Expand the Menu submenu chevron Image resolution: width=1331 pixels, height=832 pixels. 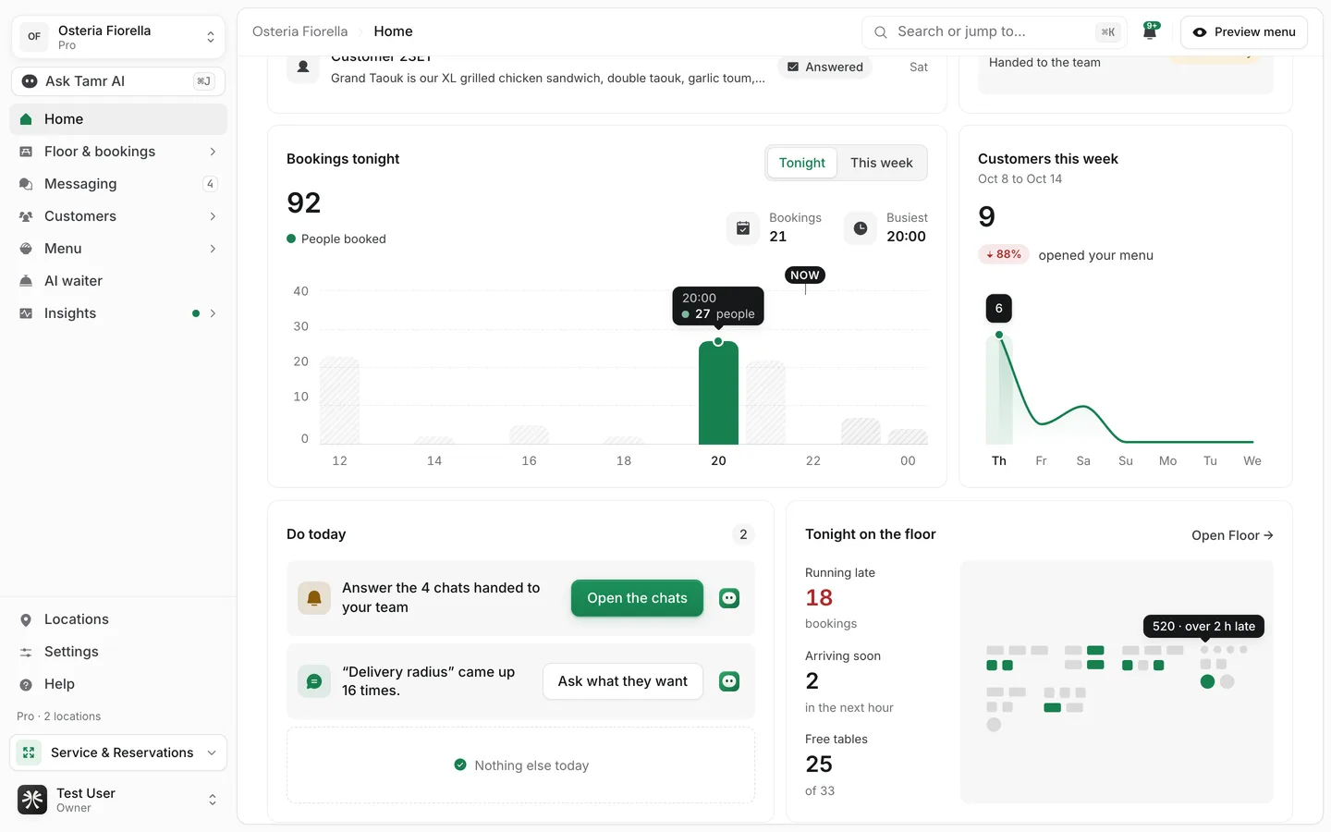coord(213,249)
